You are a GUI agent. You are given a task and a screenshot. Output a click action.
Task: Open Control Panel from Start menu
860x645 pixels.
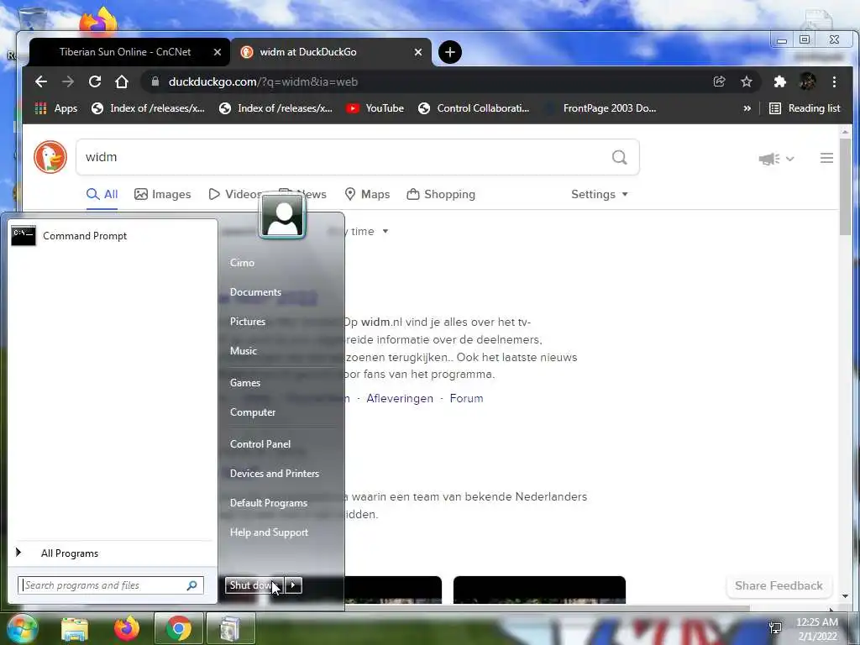(260, 444)
